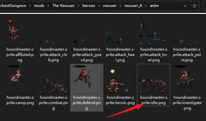
Task: Click the file name houndmaster.sprite.attack_point.png
Action: (x=187, y=55)
